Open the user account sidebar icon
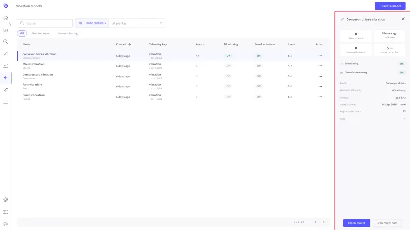This screenshot has width=410, height=230. click(6, 224)
